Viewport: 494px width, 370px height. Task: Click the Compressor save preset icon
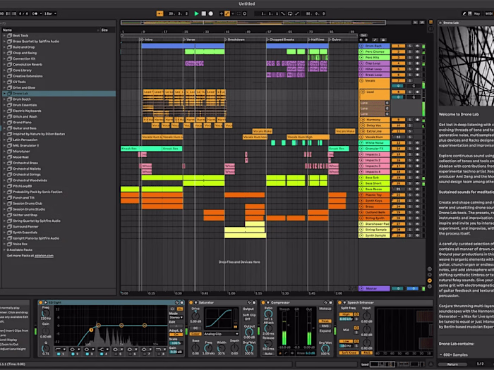330,302
